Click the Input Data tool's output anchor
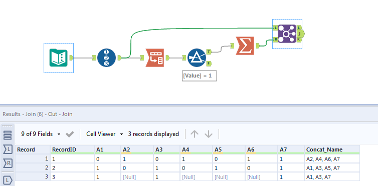 [x=71, y=57]
